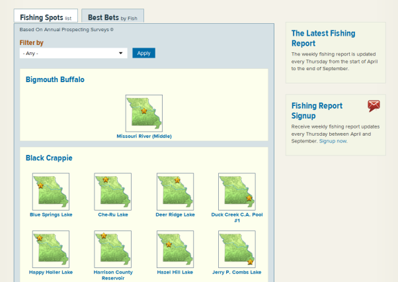The width and height of the screenshot is (398, 282).
Task: Open the Hazel Hill Lake map thumbnail
Action: (175, 249)
